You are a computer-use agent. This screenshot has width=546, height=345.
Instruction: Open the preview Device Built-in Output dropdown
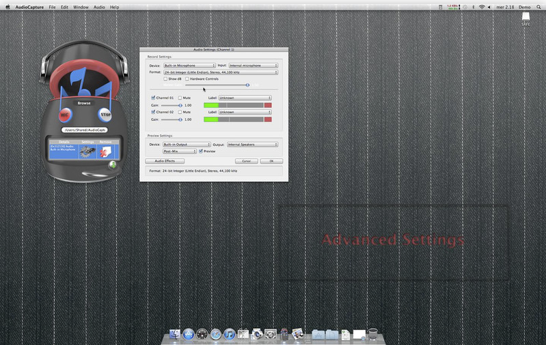pyautogui.click(x=187, y=145)
